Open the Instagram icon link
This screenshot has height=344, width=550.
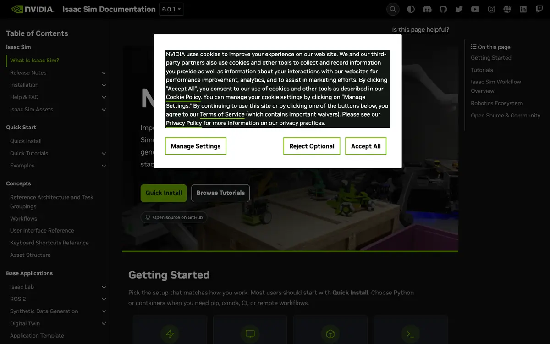[491, 9]
